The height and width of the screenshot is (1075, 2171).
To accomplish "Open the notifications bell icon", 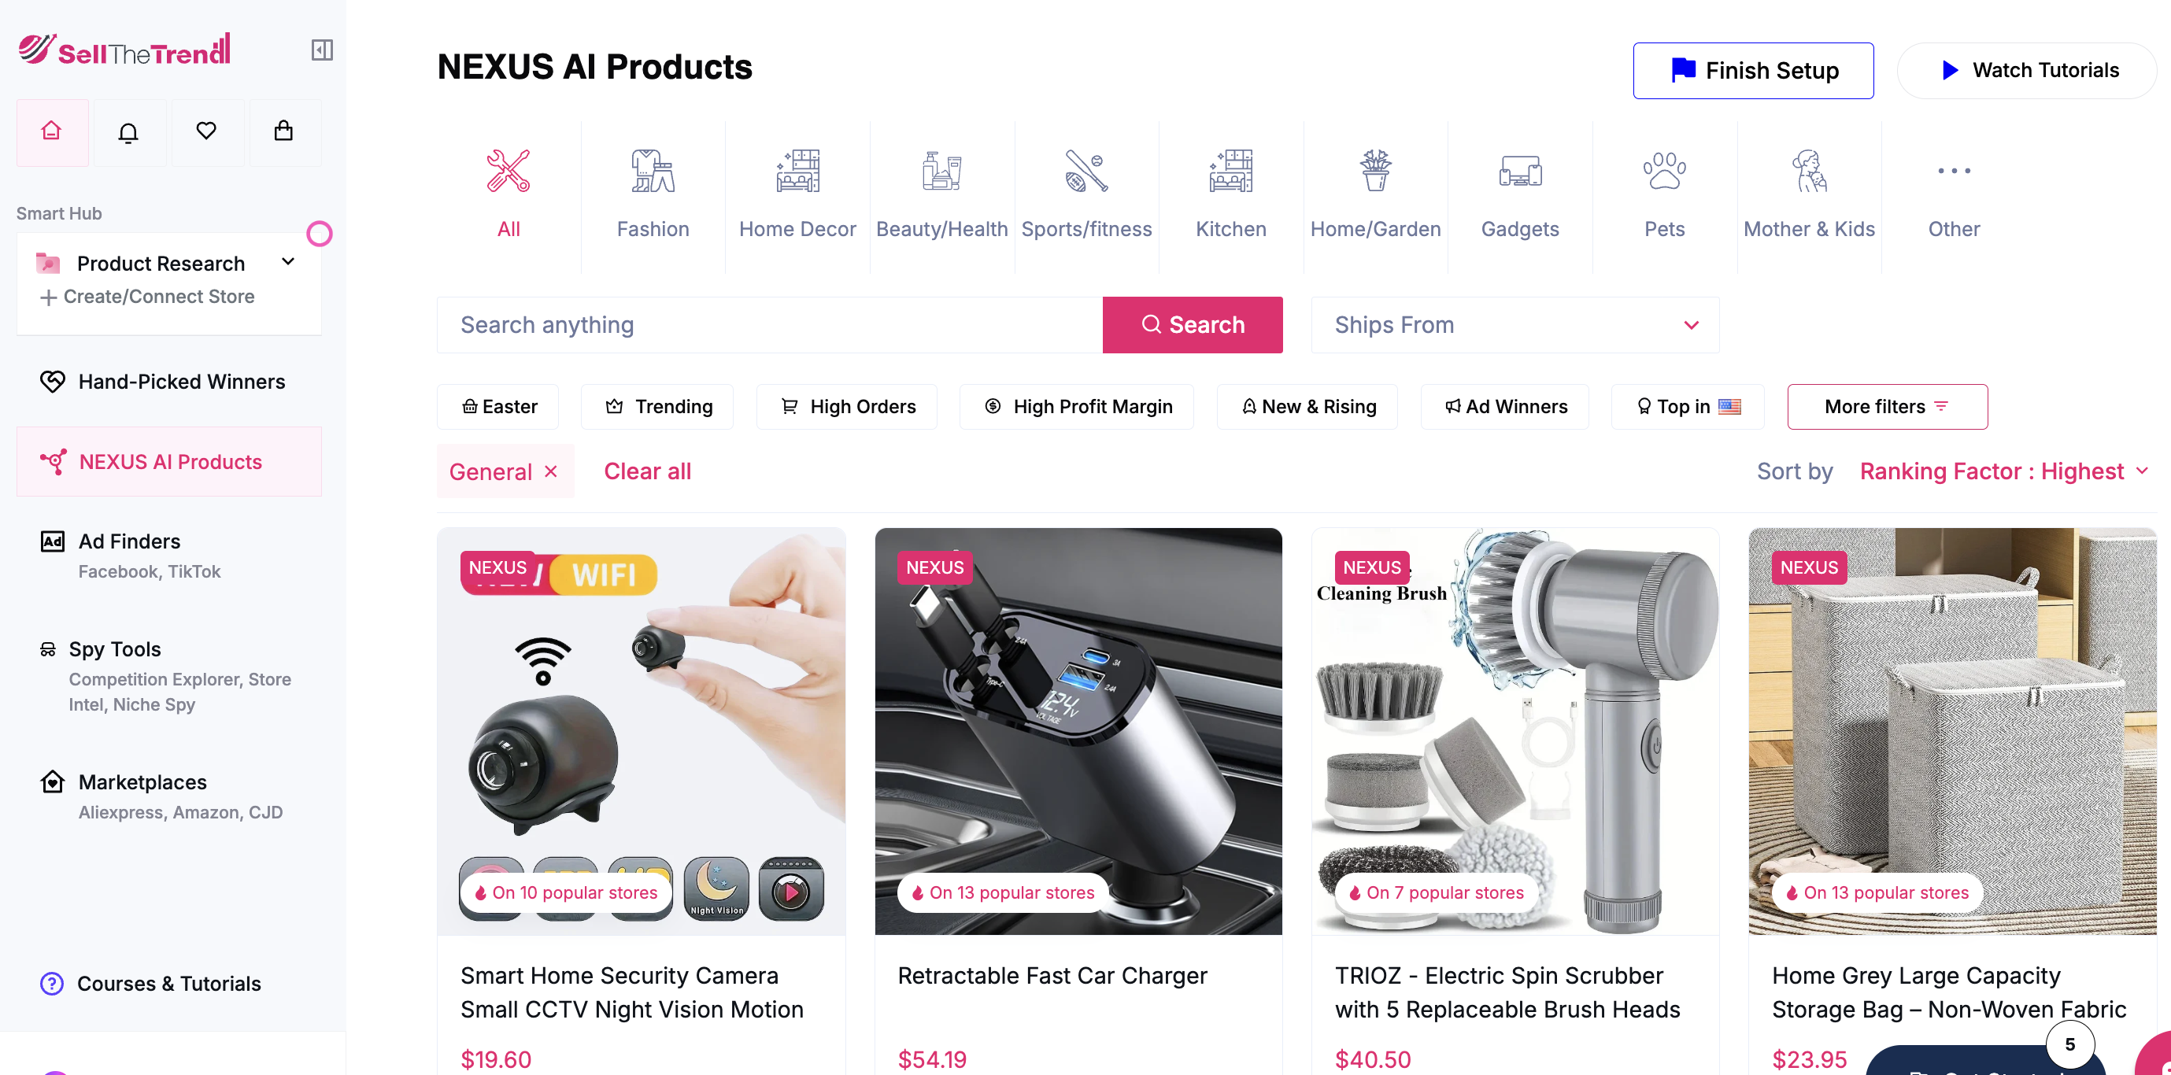I will coord(128,132).
